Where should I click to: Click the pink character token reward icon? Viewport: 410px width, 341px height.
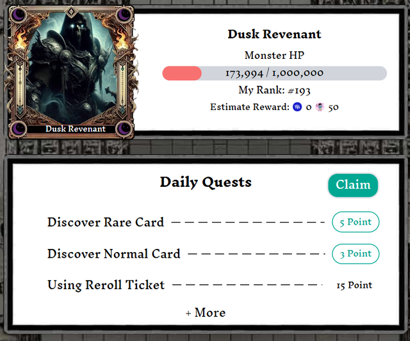(320, 107)
